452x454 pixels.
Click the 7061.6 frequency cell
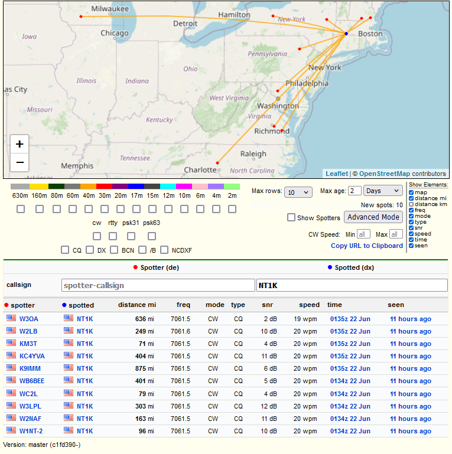180,331
